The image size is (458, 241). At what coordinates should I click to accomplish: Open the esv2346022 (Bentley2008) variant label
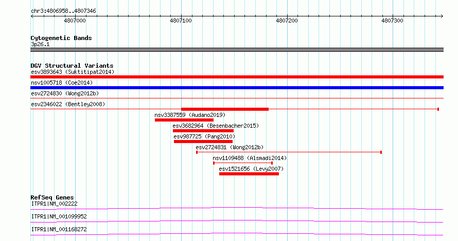(68, 104)
